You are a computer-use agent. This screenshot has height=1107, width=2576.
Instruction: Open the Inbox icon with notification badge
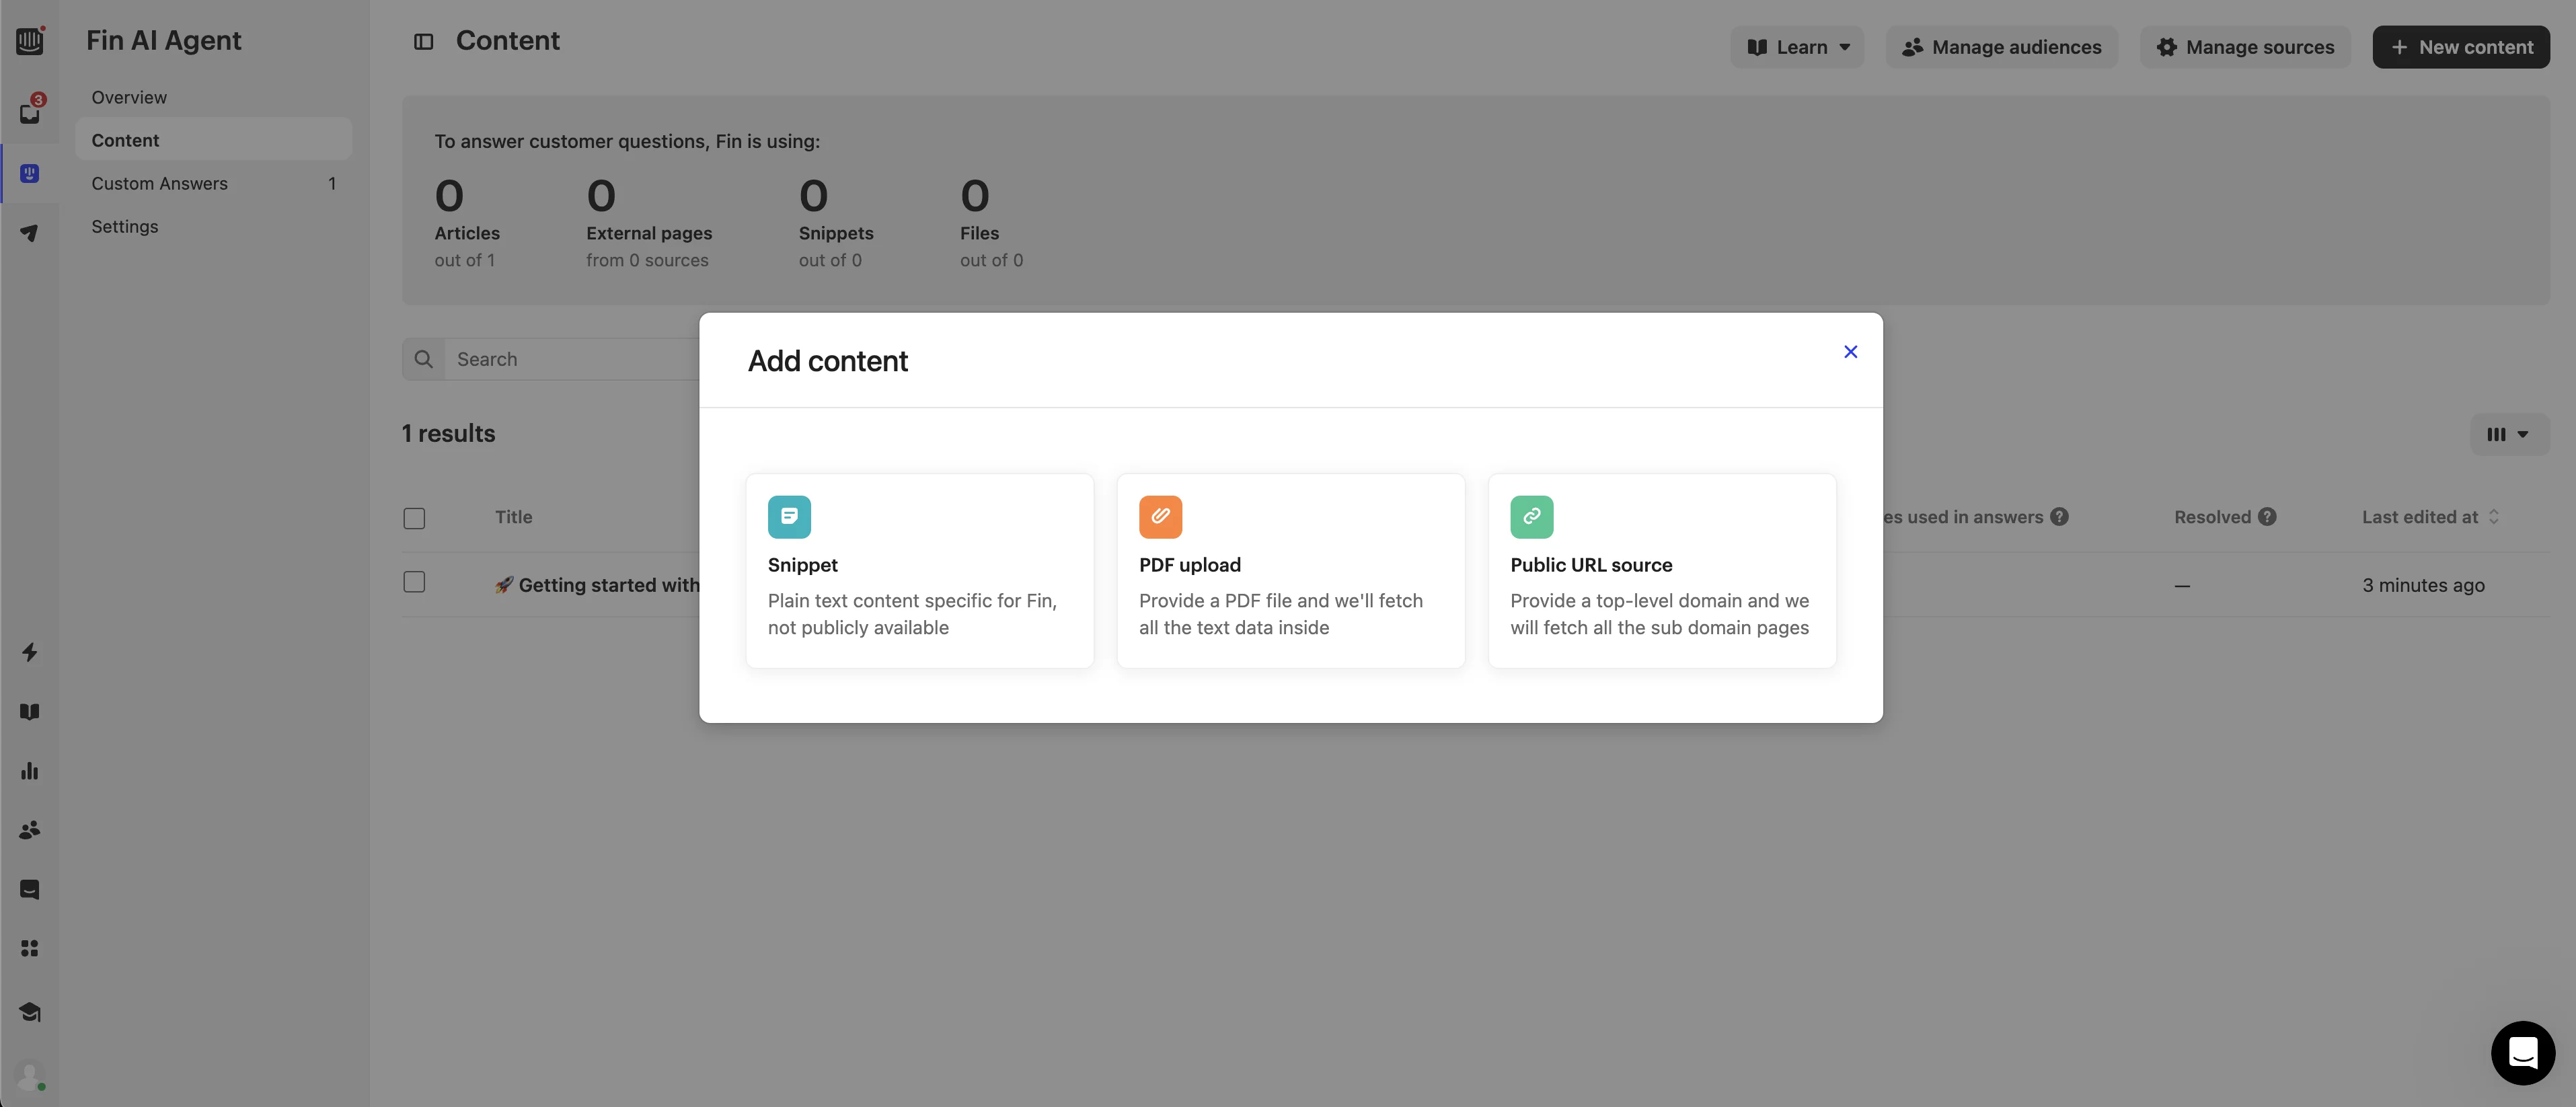tap(30, 112)
